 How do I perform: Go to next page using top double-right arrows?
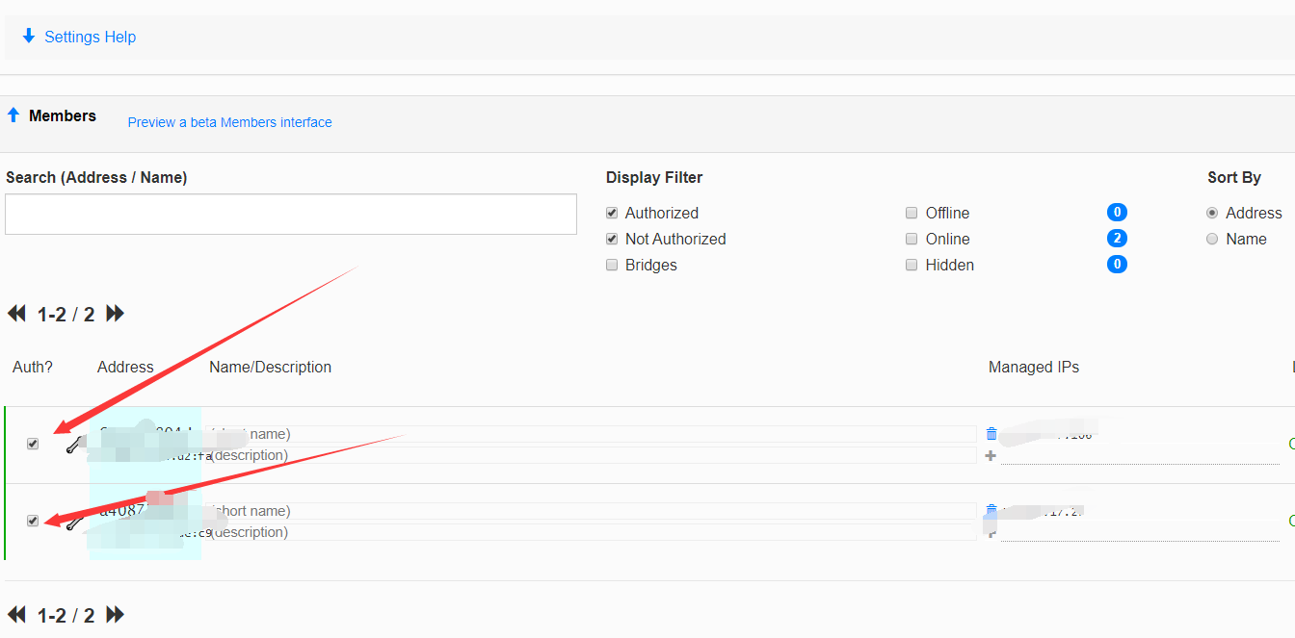click(115, 314)
